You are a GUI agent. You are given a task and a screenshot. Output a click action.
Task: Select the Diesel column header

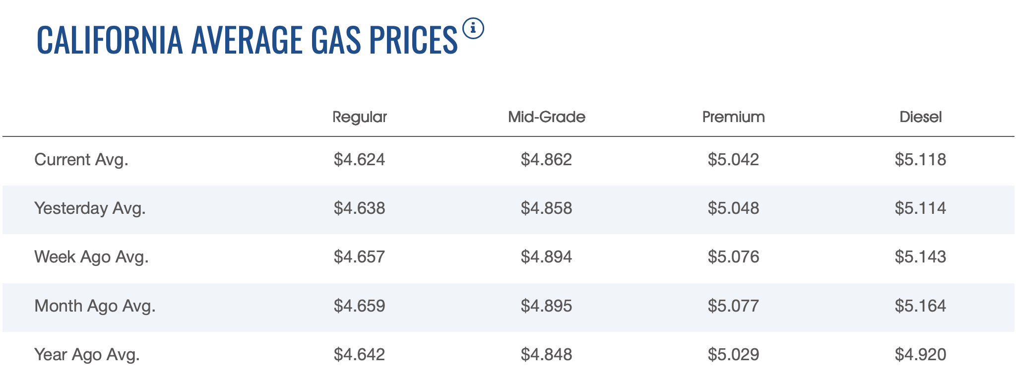[920, 117]
